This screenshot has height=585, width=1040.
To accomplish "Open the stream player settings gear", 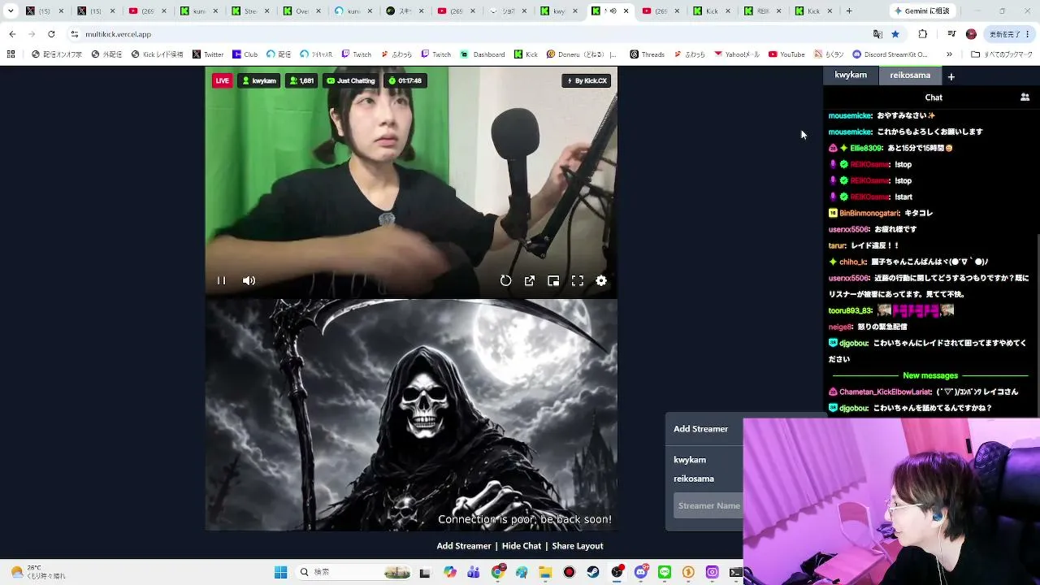I will pos(601,280).
